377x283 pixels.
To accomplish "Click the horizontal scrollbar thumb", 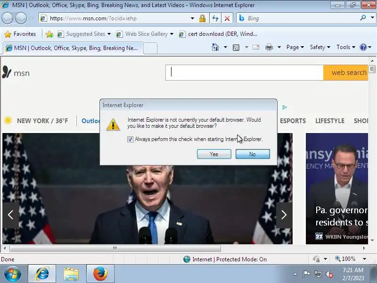I will coord(115,248).
